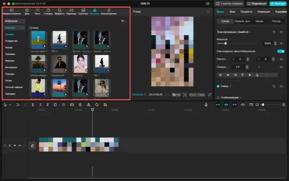Open the selection tool dropdown arrow
This screenshot has height=181, width=289.
click(10, 105)
